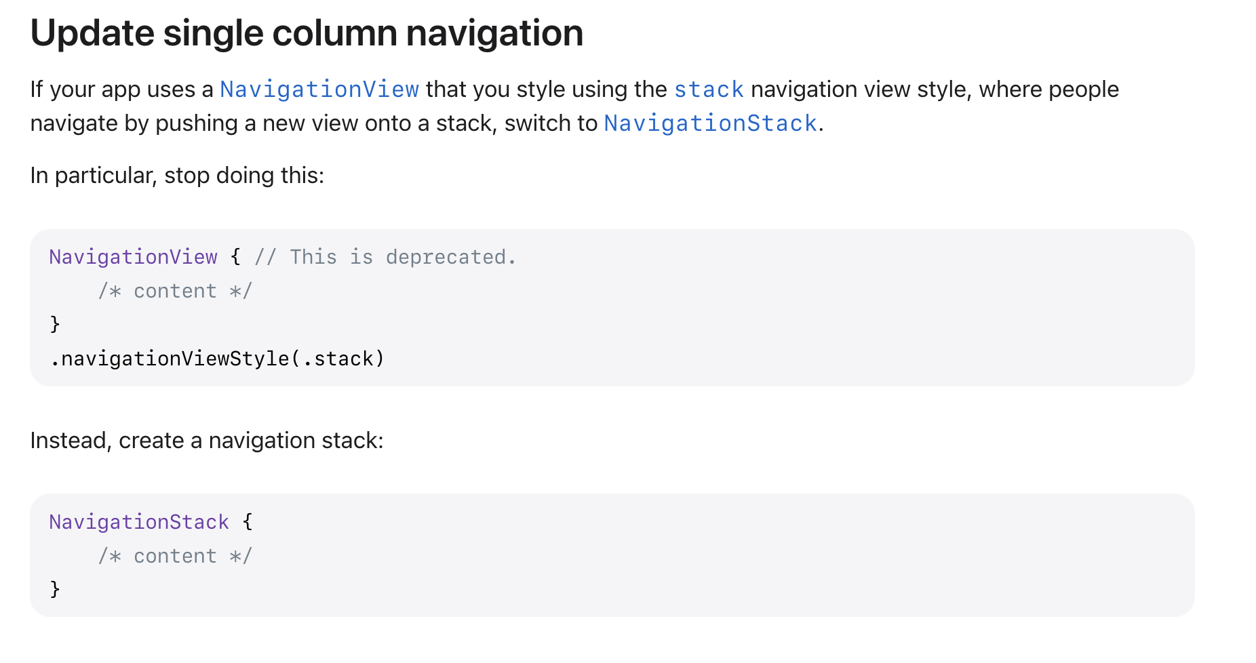Image resolution: width=1256 pixels, height=663 pixels.
Task: Open the NavigationView link in the paragraph
Action: tap(319, 89)
